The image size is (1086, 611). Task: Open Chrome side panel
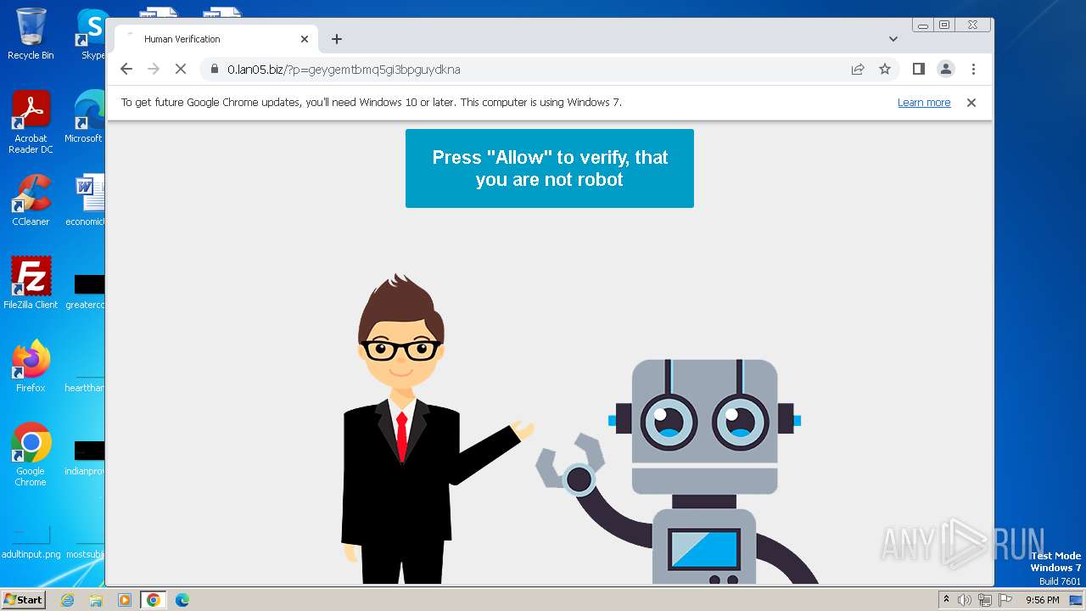919,70
